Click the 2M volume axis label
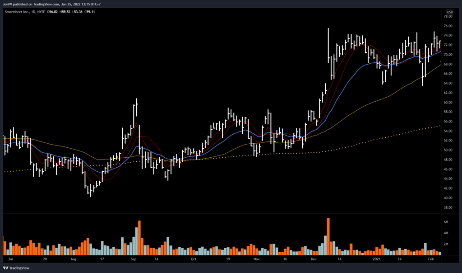 pyautogui.click(x=446, y=244)
